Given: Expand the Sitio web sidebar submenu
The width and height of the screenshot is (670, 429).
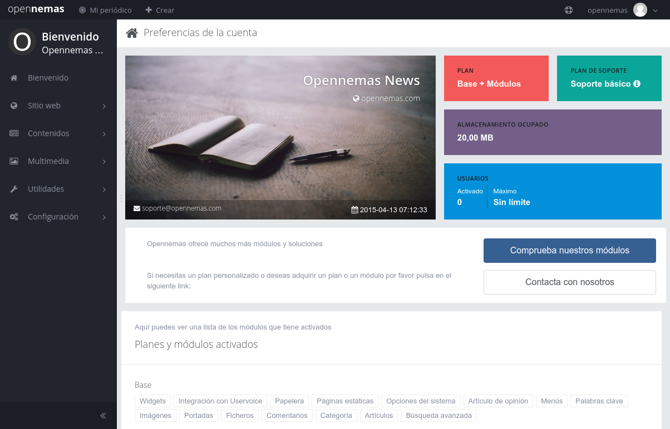Looking at the screenshot, I should 104,106.
